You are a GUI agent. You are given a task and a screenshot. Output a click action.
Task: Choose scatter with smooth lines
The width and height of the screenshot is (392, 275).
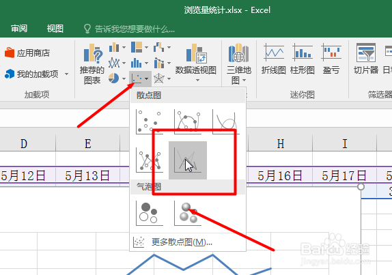[226, 122]
